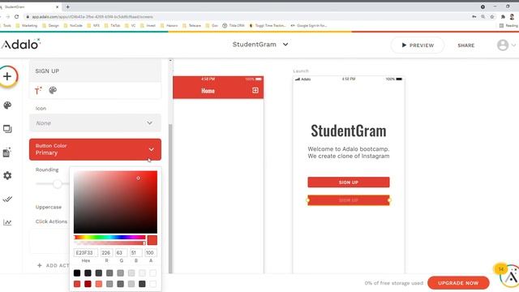Open the Database sidebar icon
Viewport: 519px width, 292px height.
(7, 152)
